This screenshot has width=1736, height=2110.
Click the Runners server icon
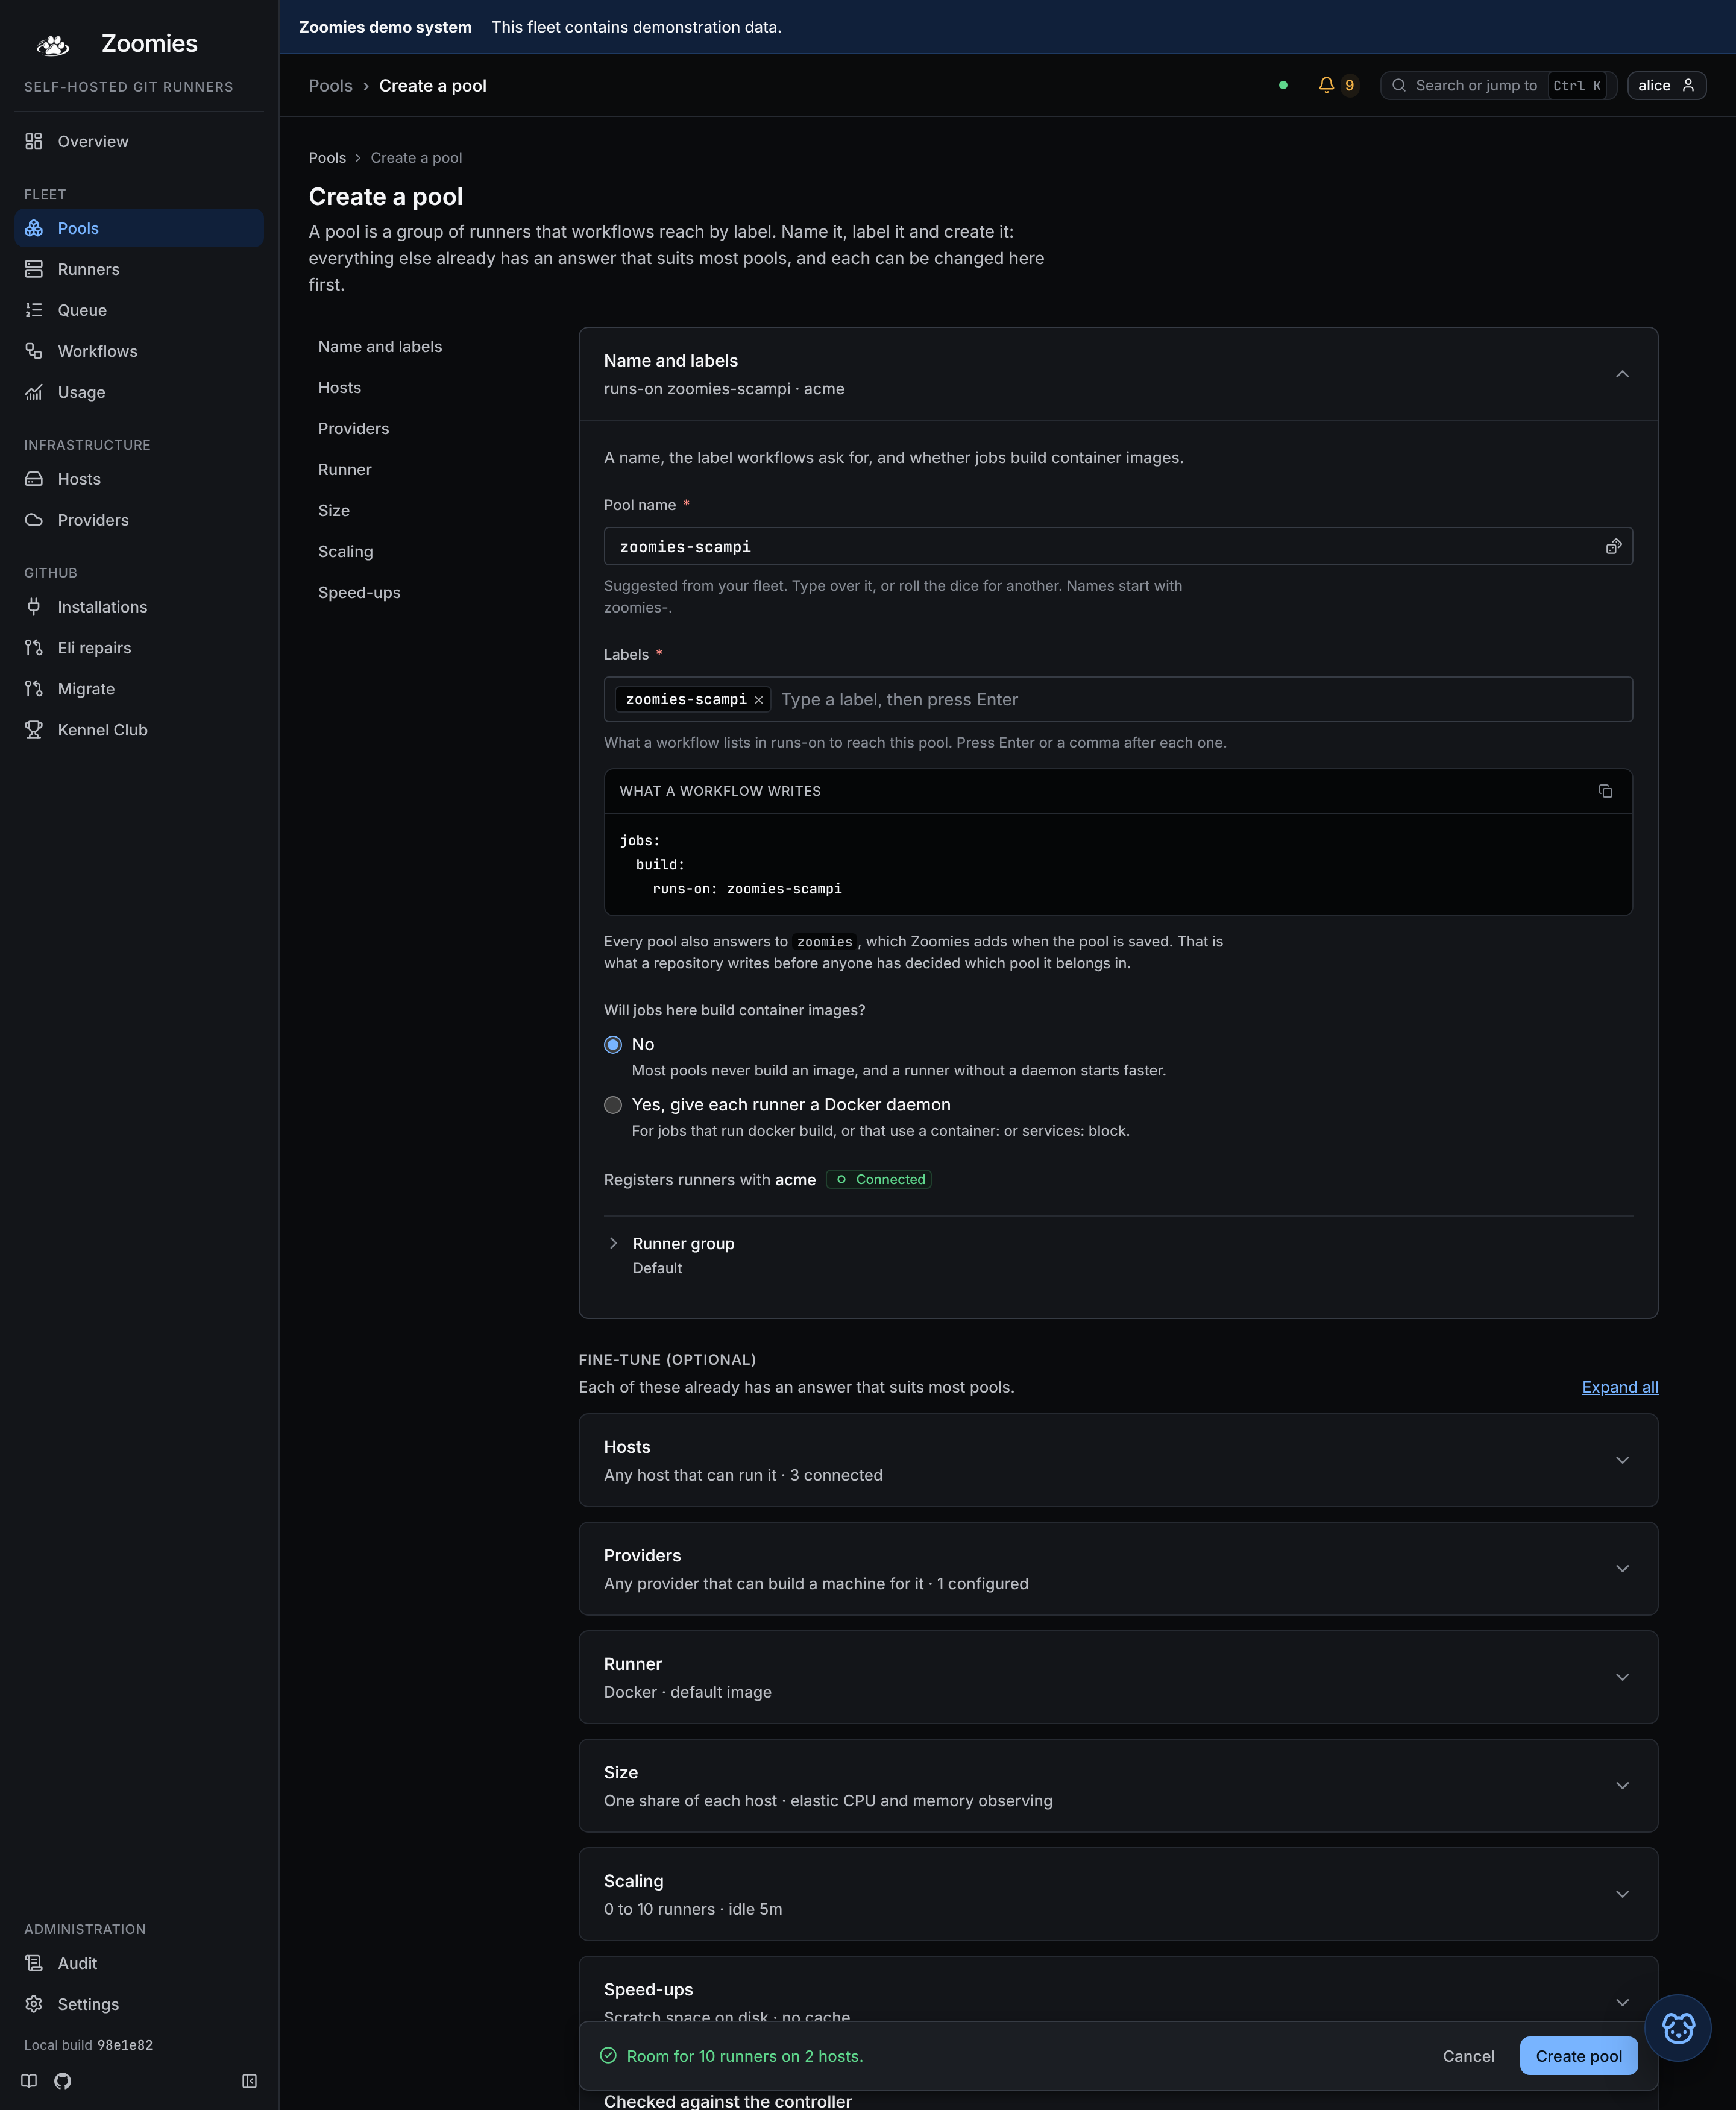34,269
